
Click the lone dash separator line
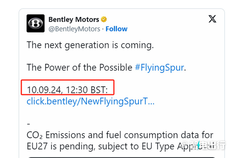(x=29, y=124)
